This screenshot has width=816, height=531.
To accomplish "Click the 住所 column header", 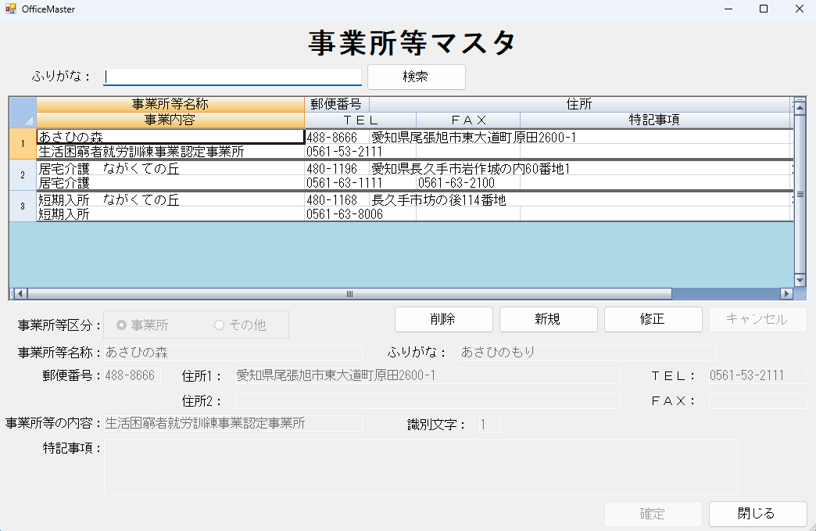I will [x=579, y=104].
